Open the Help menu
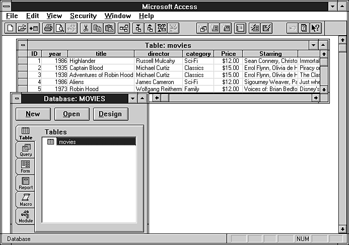The height and width of the screenshot is (245, 349). [146, 16]
